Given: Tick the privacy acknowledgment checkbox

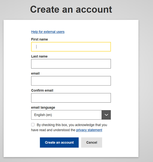Looking at the screenshot, I should tap(33, 125).
